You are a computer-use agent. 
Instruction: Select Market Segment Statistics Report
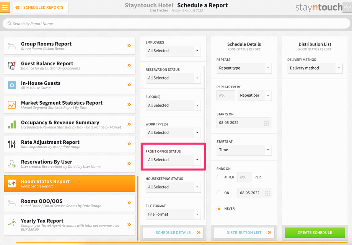pyautogui.click(x=70, y=105)
